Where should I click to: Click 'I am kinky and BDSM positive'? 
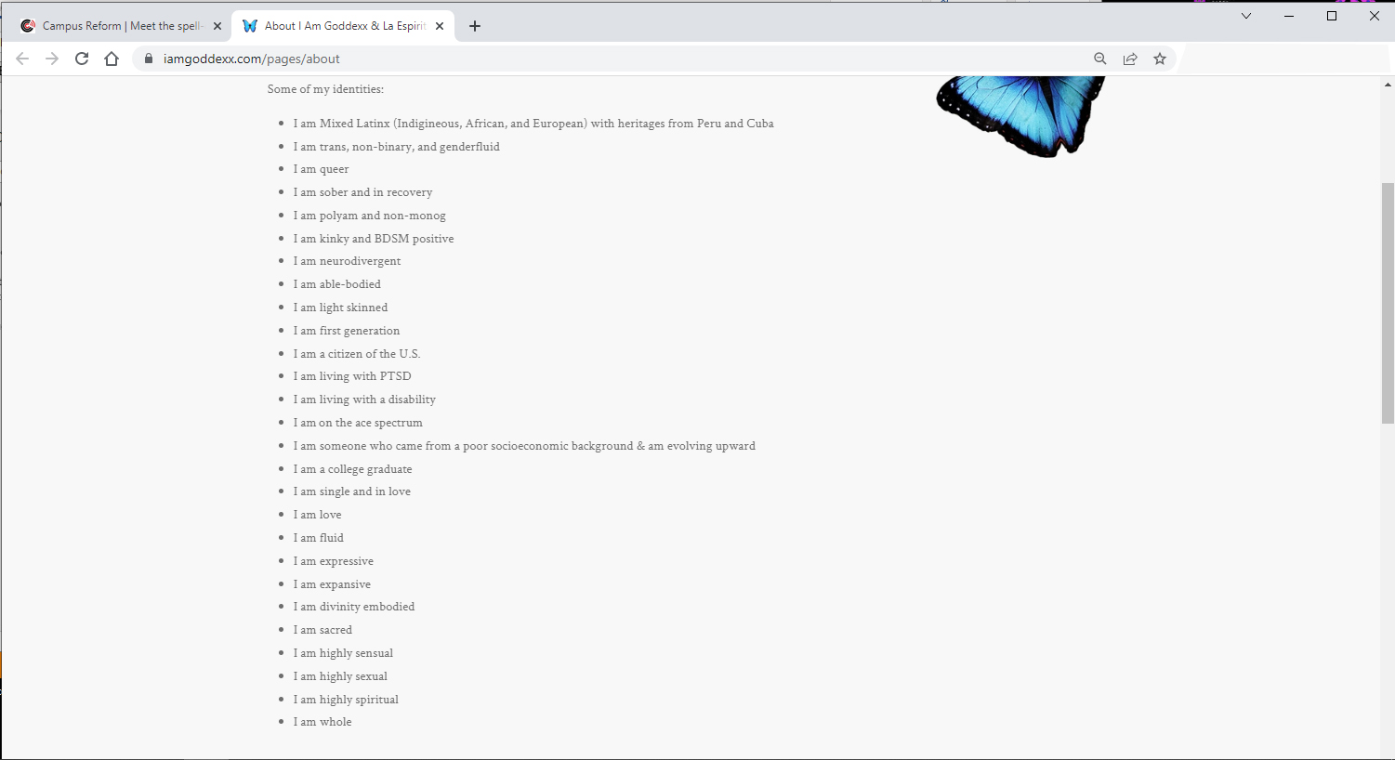pyautogui.click(x=374, y=239)
